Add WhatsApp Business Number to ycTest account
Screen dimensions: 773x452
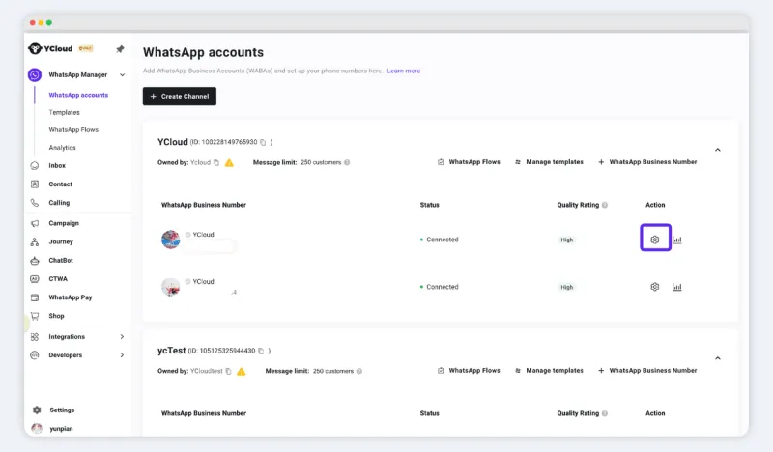pyautogui.click(x=647, y=371)
